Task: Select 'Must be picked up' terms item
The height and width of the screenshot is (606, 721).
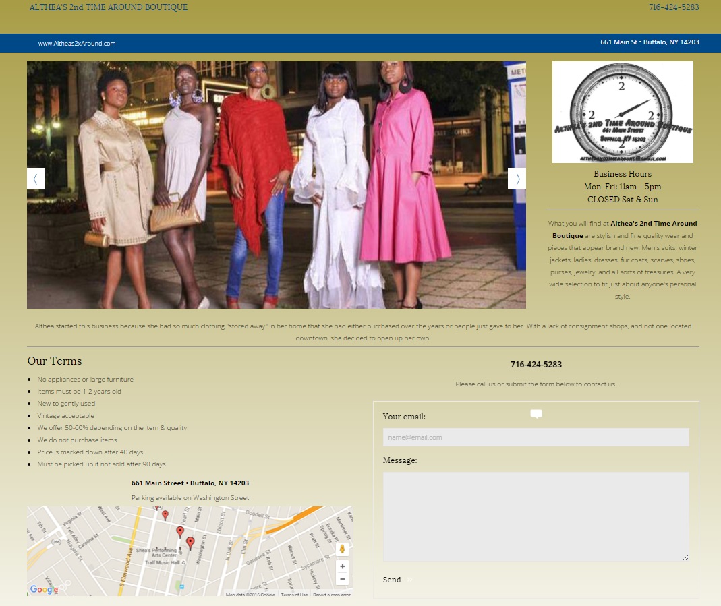Action: click(102, 464)
